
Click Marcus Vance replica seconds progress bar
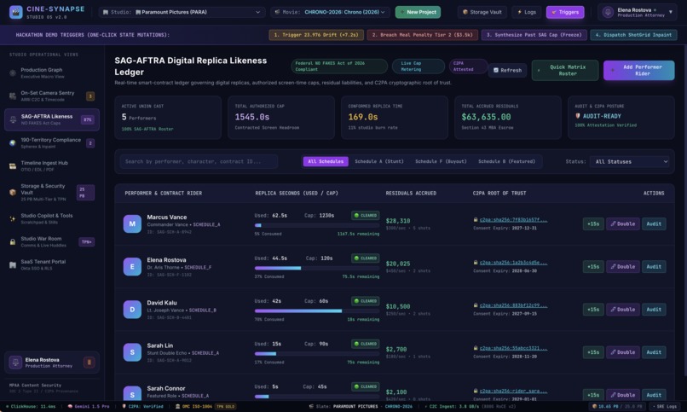(x=317, y=225)
